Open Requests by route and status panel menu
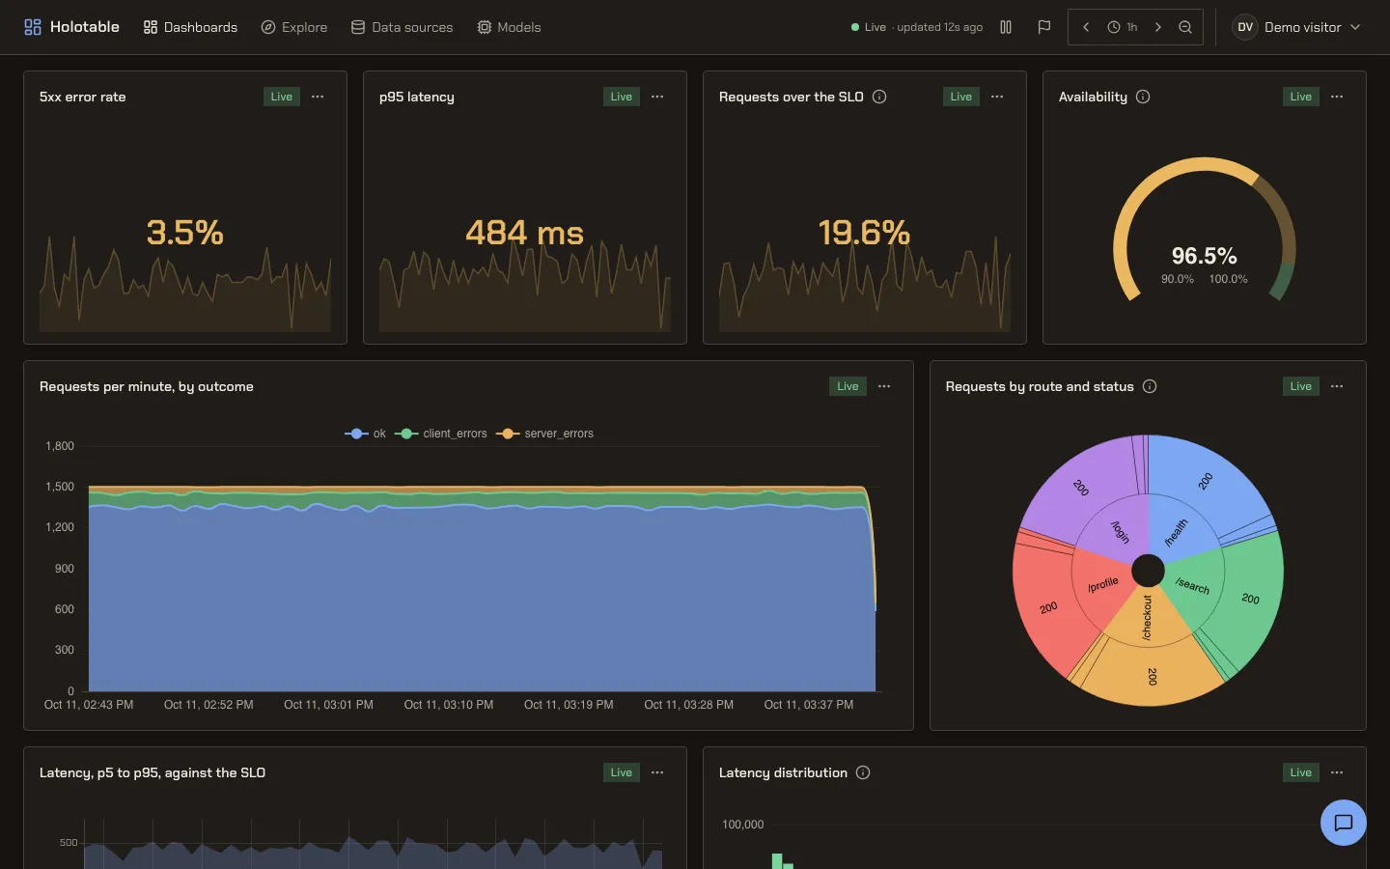 [1337, 386]
